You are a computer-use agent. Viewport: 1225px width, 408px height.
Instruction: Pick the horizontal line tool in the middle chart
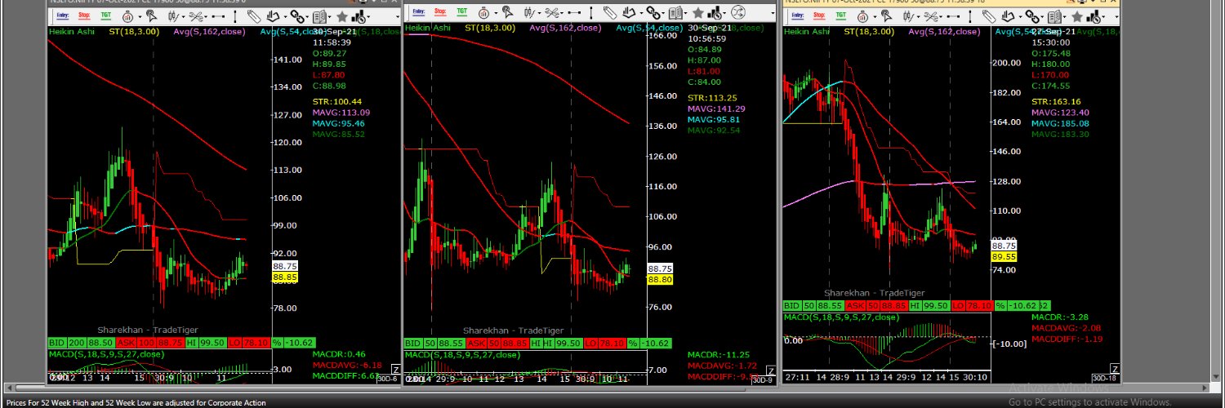pyautogui.click(x=574, y=12)
